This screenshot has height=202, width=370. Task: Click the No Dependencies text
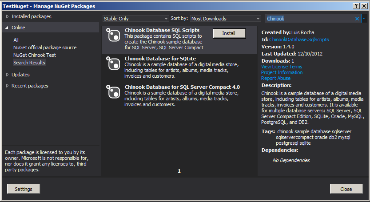pos(291,160)
